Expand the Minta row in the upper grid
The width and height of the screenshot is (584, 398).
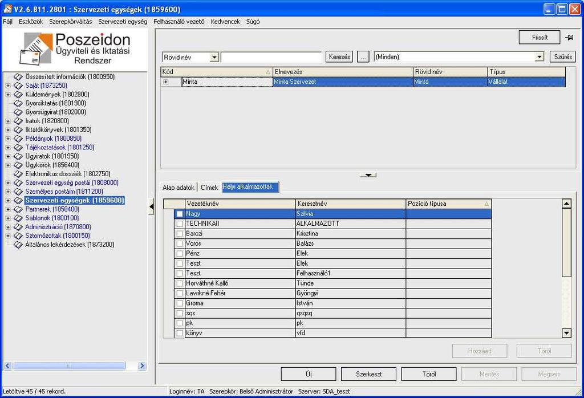[x=166, y=82]
